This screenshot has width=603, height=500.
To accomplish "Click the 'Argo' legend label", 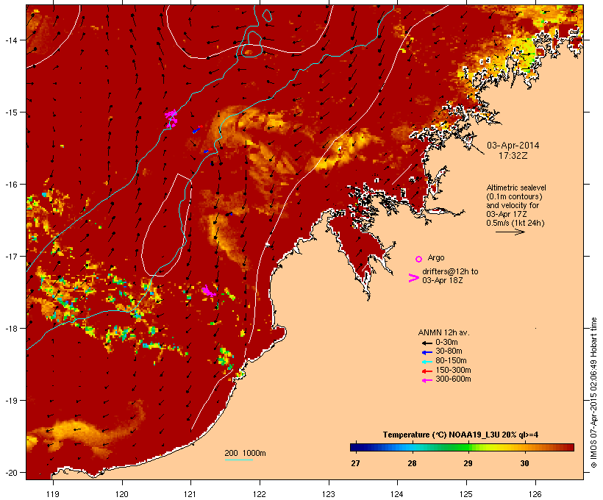I will 436,257.
